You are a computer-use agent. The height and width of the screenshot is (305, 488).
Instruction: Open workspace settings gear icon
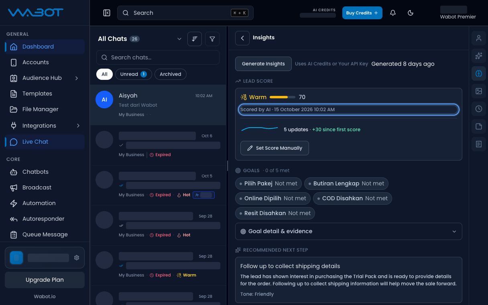pyautogui.click(x=77, y=258)
